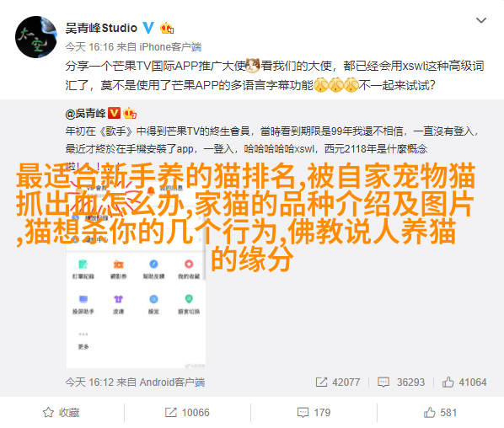Click the Android客户端 source link
Viewport: 504px width, 428px height.
pyautogui.click(x=172, y=382)
